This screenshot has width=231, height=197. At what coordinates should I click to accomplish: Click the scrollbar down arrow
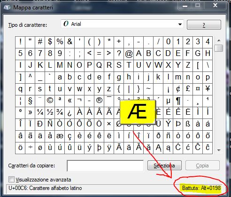[x=219, y=150]
